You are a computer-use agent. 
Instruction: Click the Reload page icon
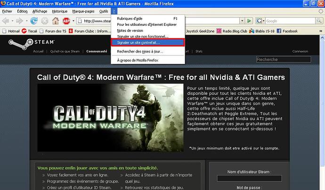(x=34, y=21)
